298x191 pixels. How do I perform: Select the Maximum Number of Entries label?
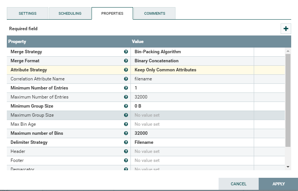coord(39,97)
